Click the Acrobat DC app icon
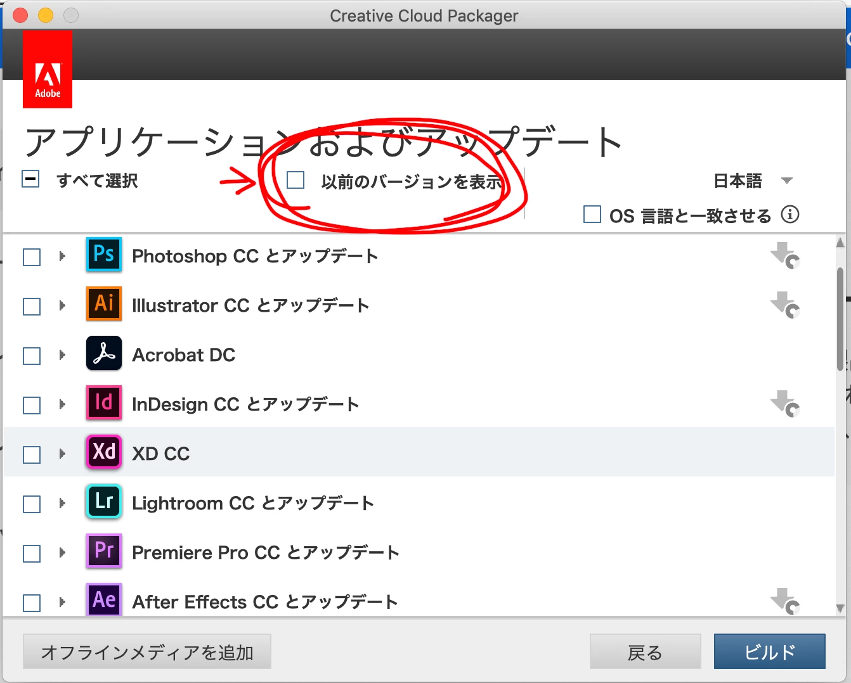Viewport: 851px width, 683px height. click(104, 354)
